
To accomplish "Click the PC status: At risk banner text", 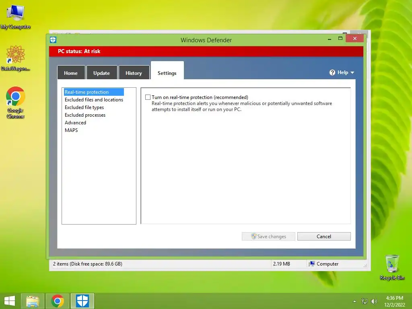I will click(79, 51).
